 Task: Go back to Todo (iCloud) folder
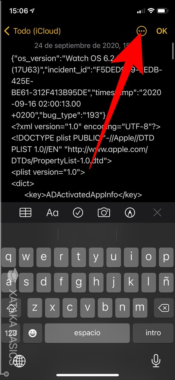[32, 31]
